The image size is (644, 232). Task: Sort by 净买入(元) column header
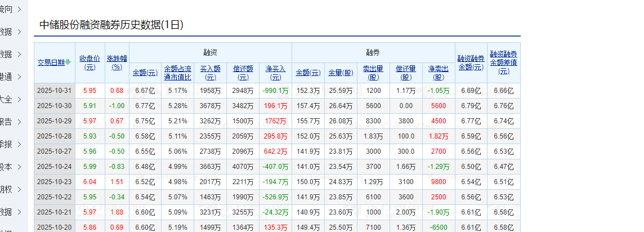click(276, 73)
